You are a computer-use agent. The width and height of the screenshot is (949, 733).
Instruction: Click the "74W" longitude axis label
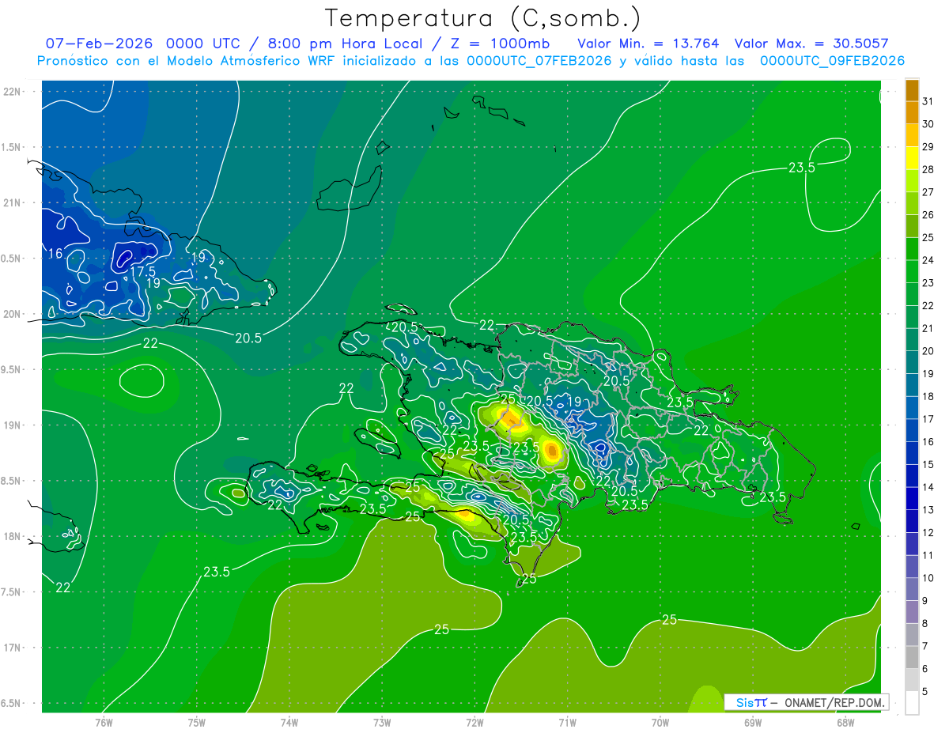289,722
